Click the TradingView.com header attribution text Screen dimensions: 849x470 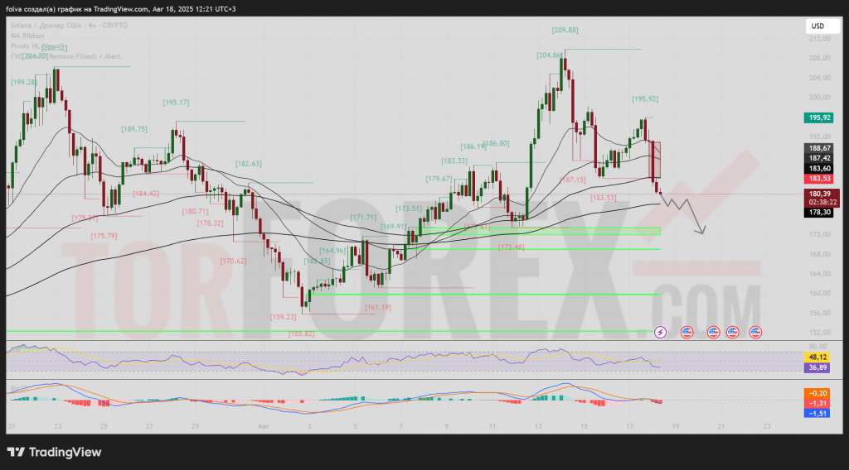coord(120,9)
